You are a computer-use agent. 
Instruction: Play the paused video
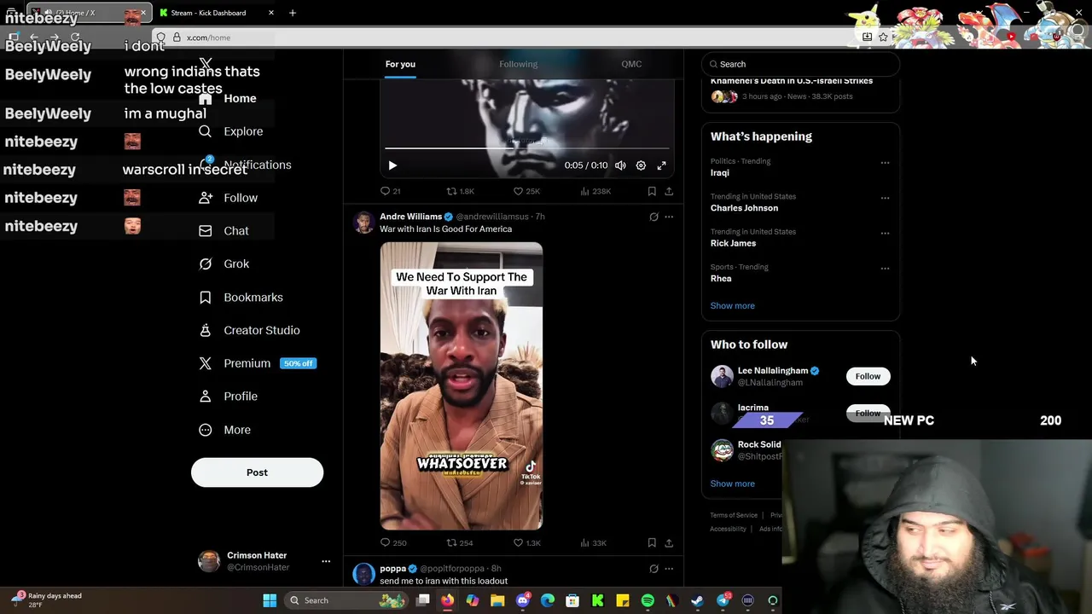tap(392, 165)
